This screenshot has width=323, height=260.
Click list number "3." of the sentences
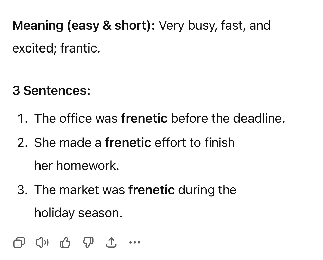[x=23, y=190]
